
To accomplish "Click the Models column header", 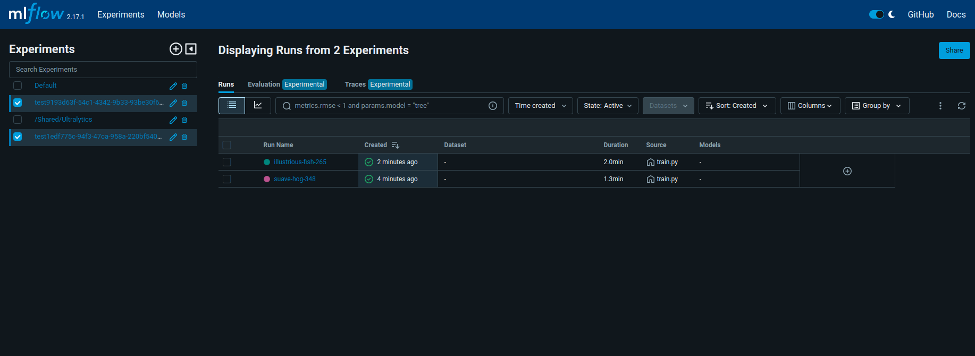I will [710, 145].
